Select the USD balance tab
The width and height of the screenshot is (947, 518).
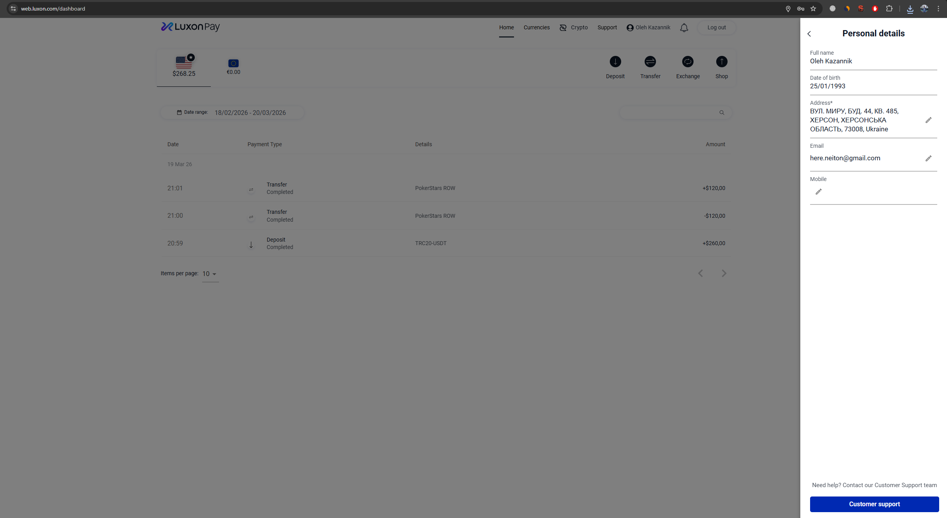tap(184, 67)
